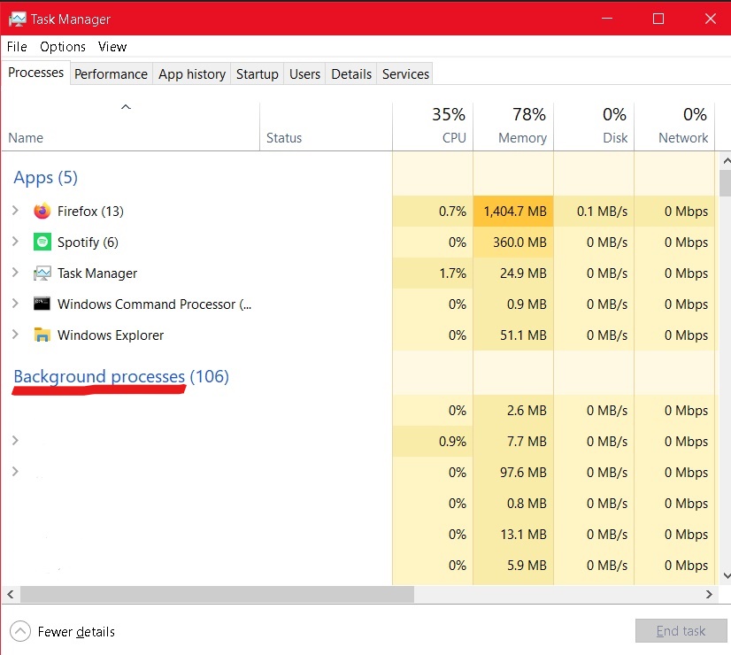This screenshot has height=655, width=731.
Task: Expand the Firefox (13) process group
Action: click(x=16, y=211)
